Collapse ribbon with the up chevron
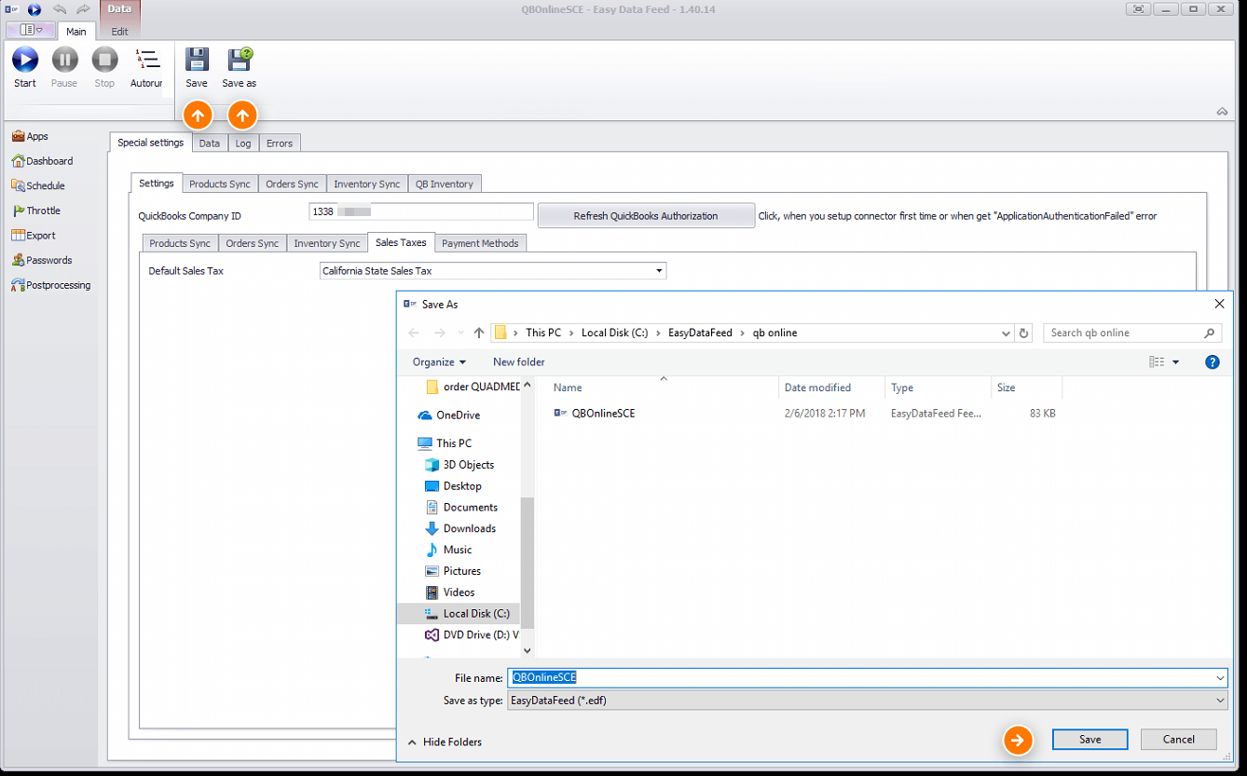Screen dimensions: 1247x776 tap(1222, 112)
